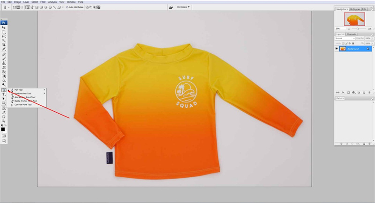Click the Navigator thumbnail preview
The width and height of the screenshot is (375, 203).
[354, 19]
